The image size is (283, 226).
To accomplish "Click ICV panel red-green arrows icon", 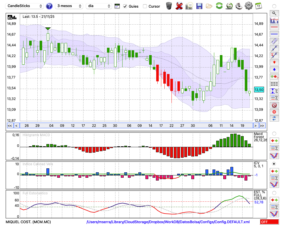I will point(274,171).
